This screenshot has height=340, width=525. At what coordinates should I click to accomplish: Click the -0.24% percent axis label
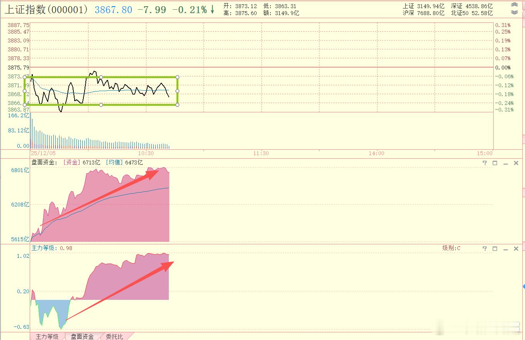click(x=504, y=103)
